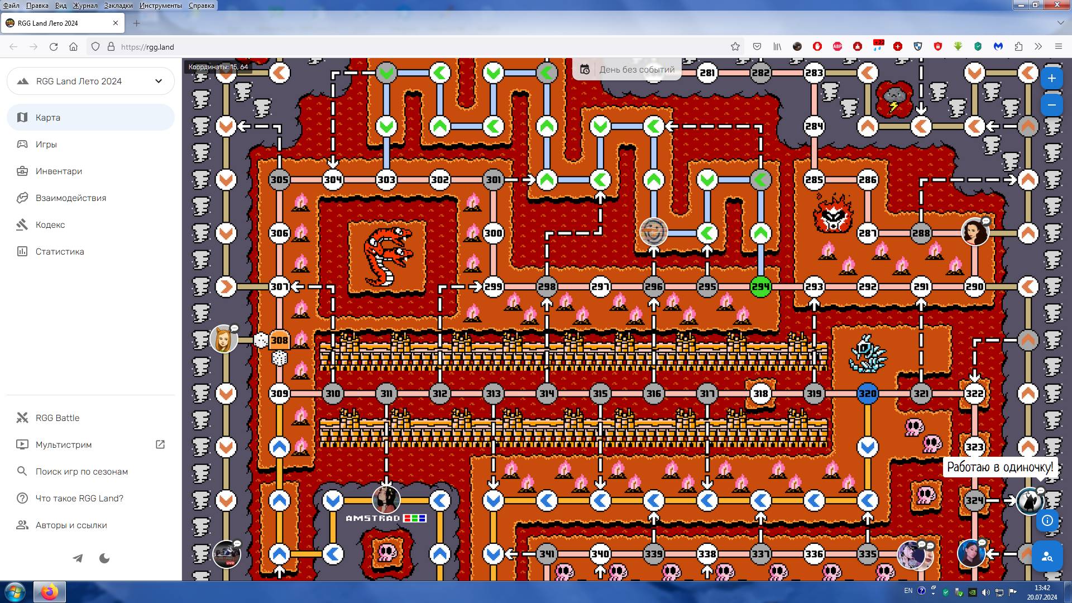The image size is (1072, 603).
Task: Toggle dark mode moon icon
Action: 104,558
